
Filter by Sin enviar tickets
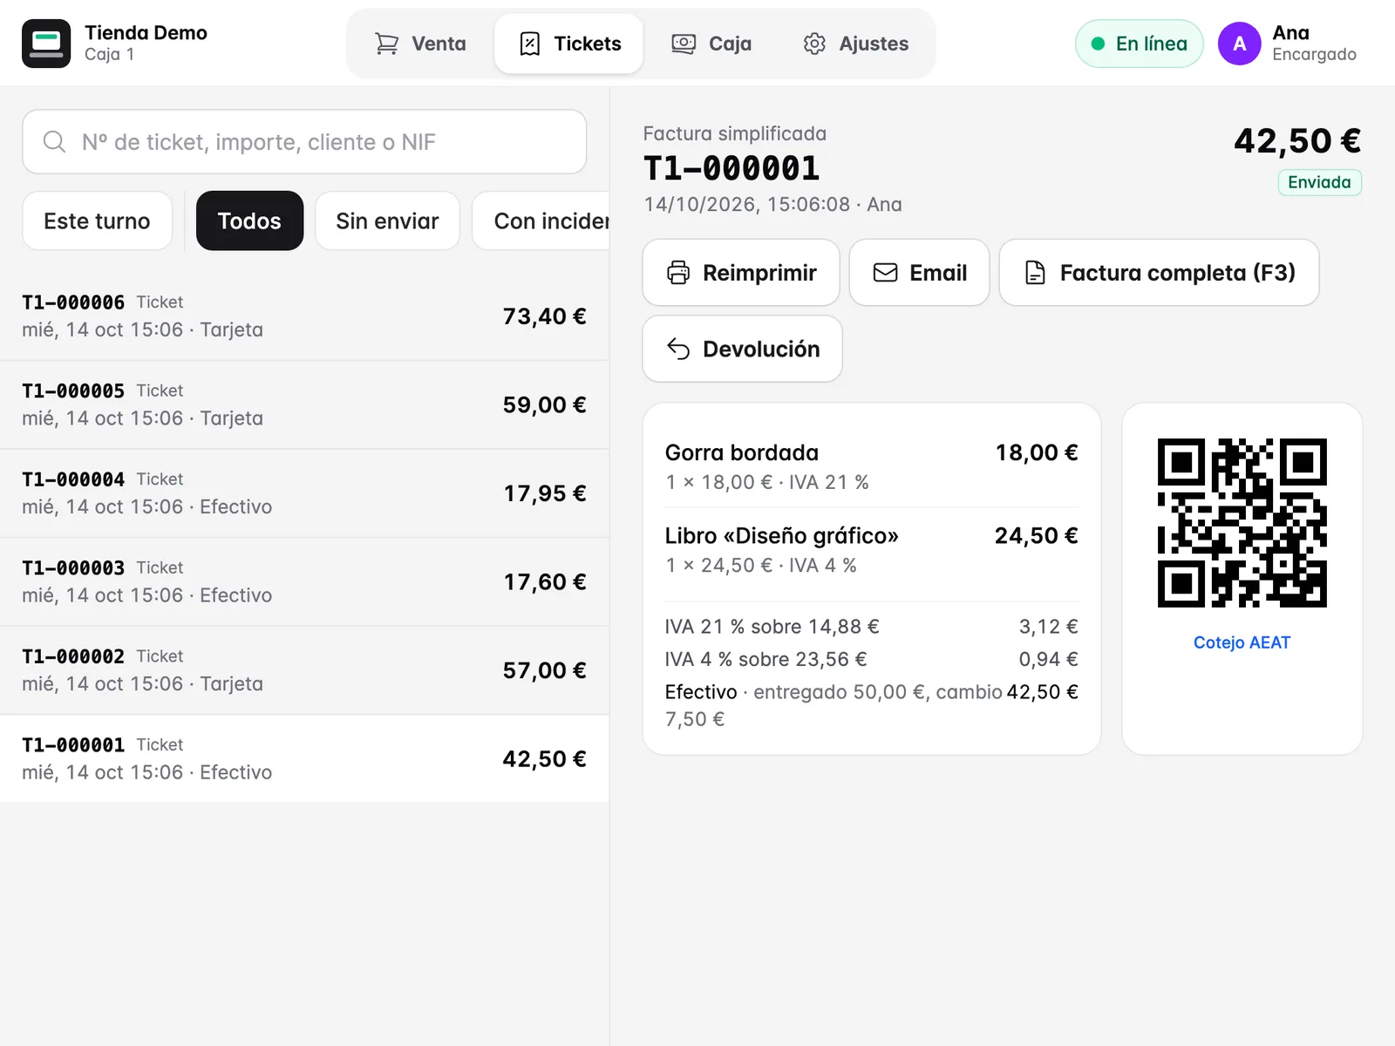(x=387, y=221)
